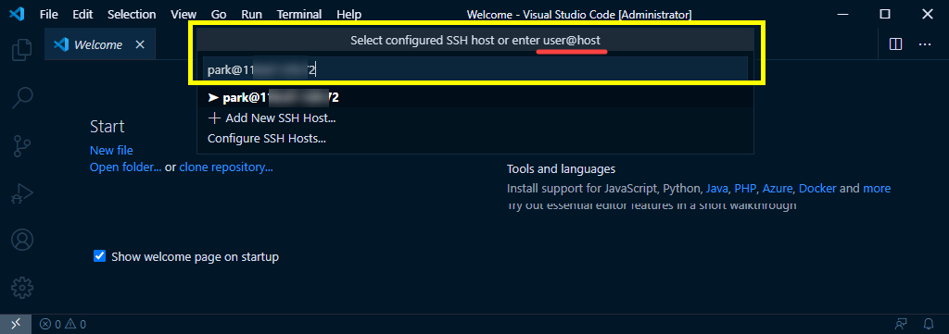The height and width of the screenshot is (334, 949).
Task: Click the remote window indicator in status bar
Action: [16, 325]
